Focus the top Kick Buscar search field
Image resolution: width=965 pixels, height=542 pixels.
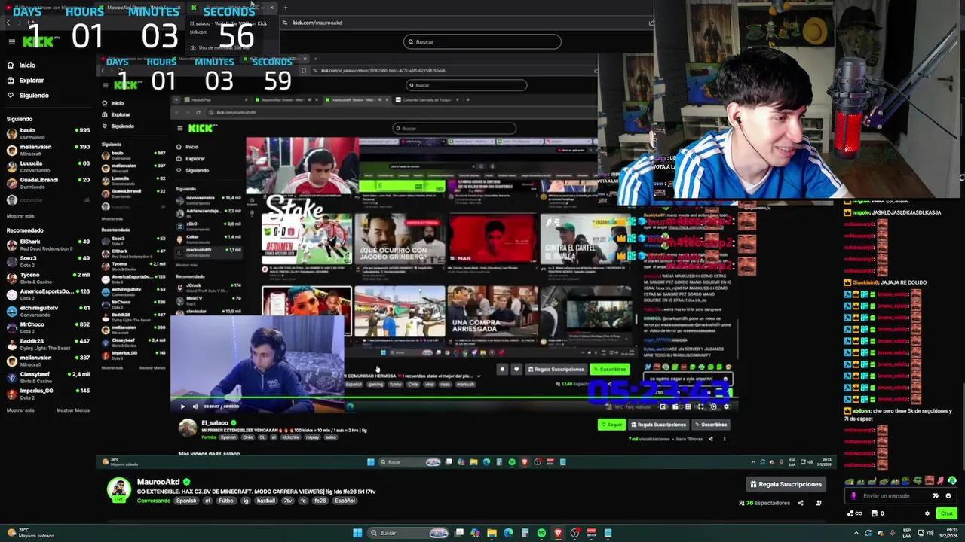(x=482, y=42)
